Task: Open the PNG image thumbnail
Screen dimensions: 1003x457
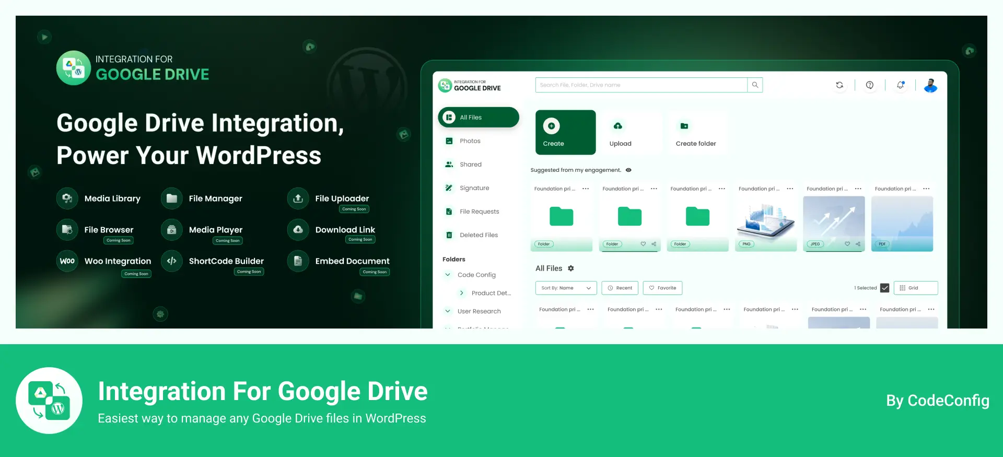Action: pos(766,219)
